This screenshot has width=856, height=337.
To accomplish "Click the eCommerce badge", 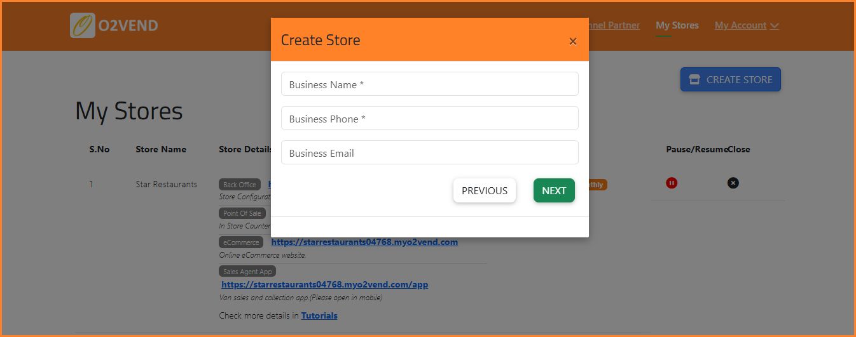I will click(x=241, y=242).
